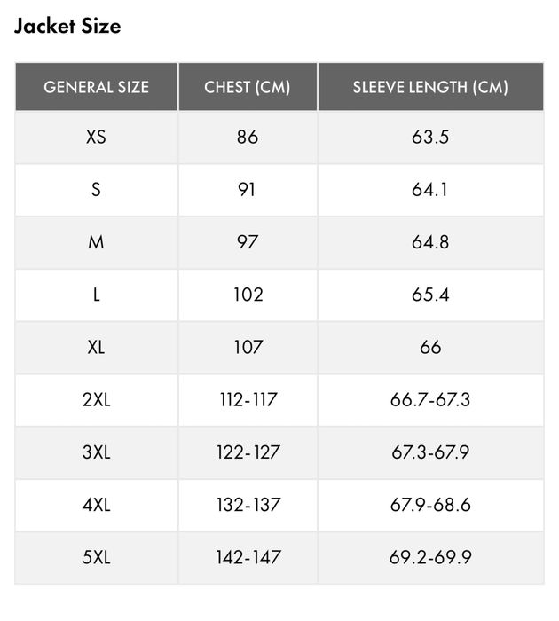559x621 pixels.
Task: Click the CHEST (CM) column header
Action: click(x=248, y=87)
